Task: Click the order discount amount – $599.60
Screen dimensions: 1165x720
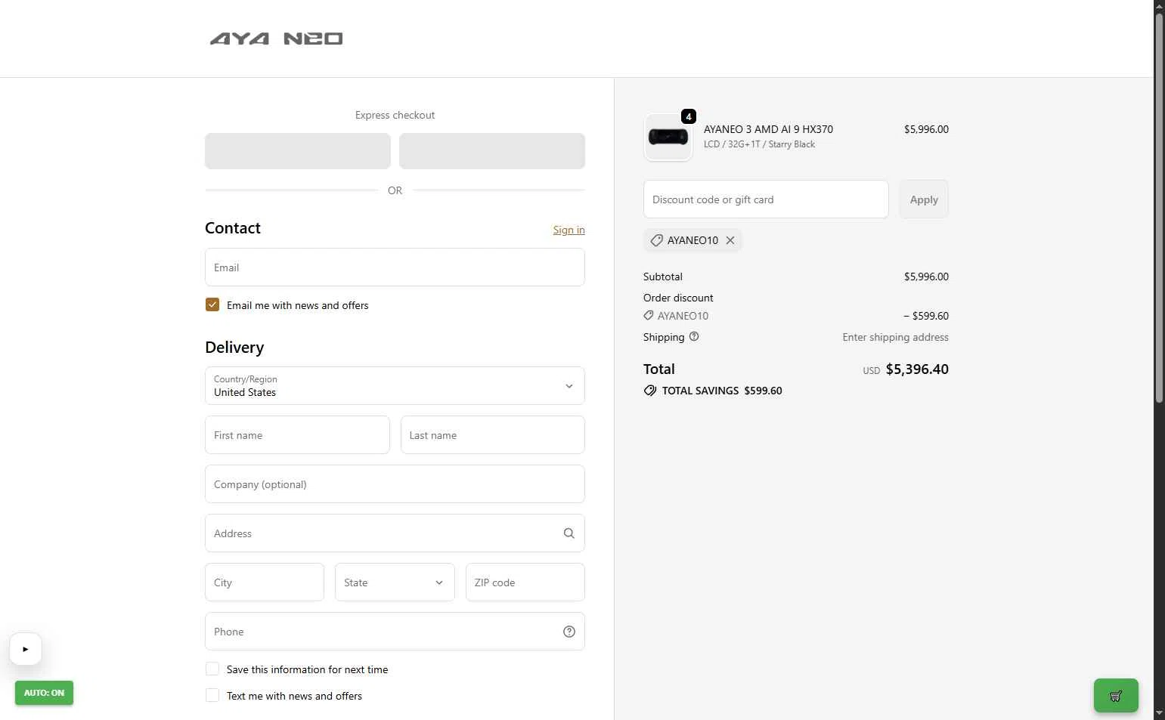Action: pos(926,316)
